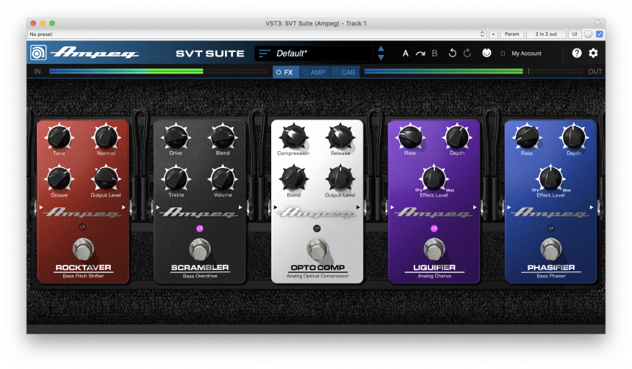
Task: Move Opto Comp pedal left with arrow
Action: tap(276, 207)
